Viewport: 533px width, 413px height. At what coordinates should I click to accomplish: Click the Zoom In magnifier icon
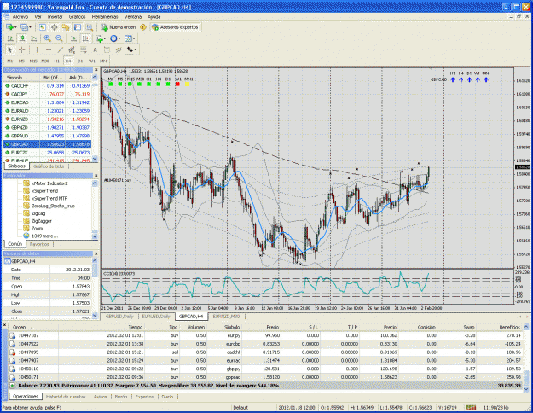48,38
